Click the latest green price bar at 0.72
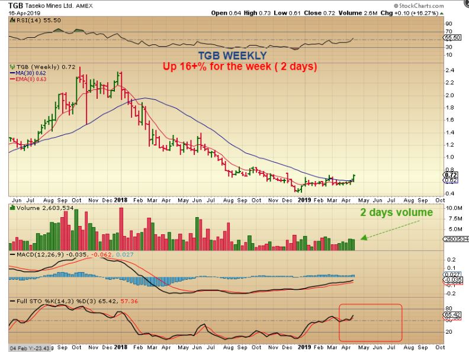The image size is (469, 352). 354,178
